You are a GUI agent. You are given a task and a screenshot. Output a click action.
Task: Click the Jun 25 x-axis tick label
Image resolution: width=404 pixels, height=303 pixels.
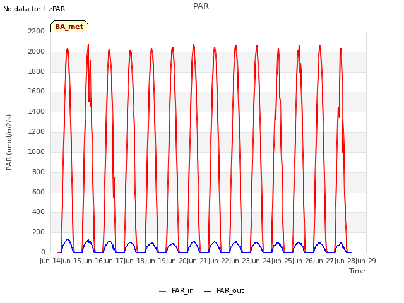pyautogui.click(x=282, y=261)
